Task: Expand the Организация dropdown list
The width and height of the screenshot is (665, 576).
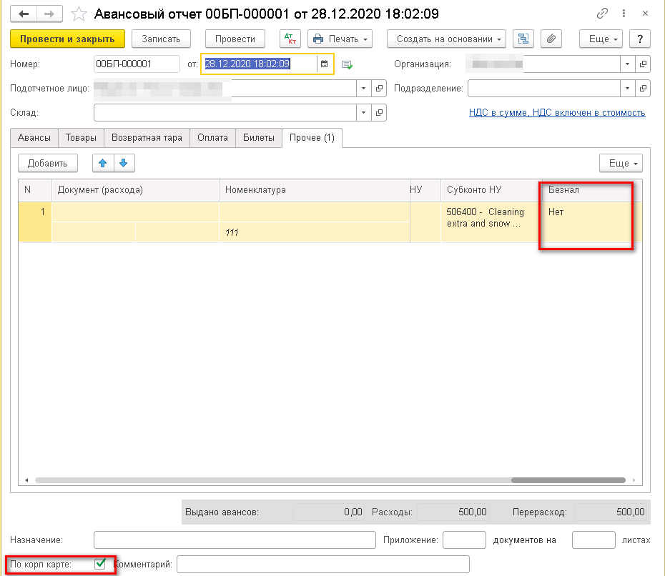Action: coord(627,64)
